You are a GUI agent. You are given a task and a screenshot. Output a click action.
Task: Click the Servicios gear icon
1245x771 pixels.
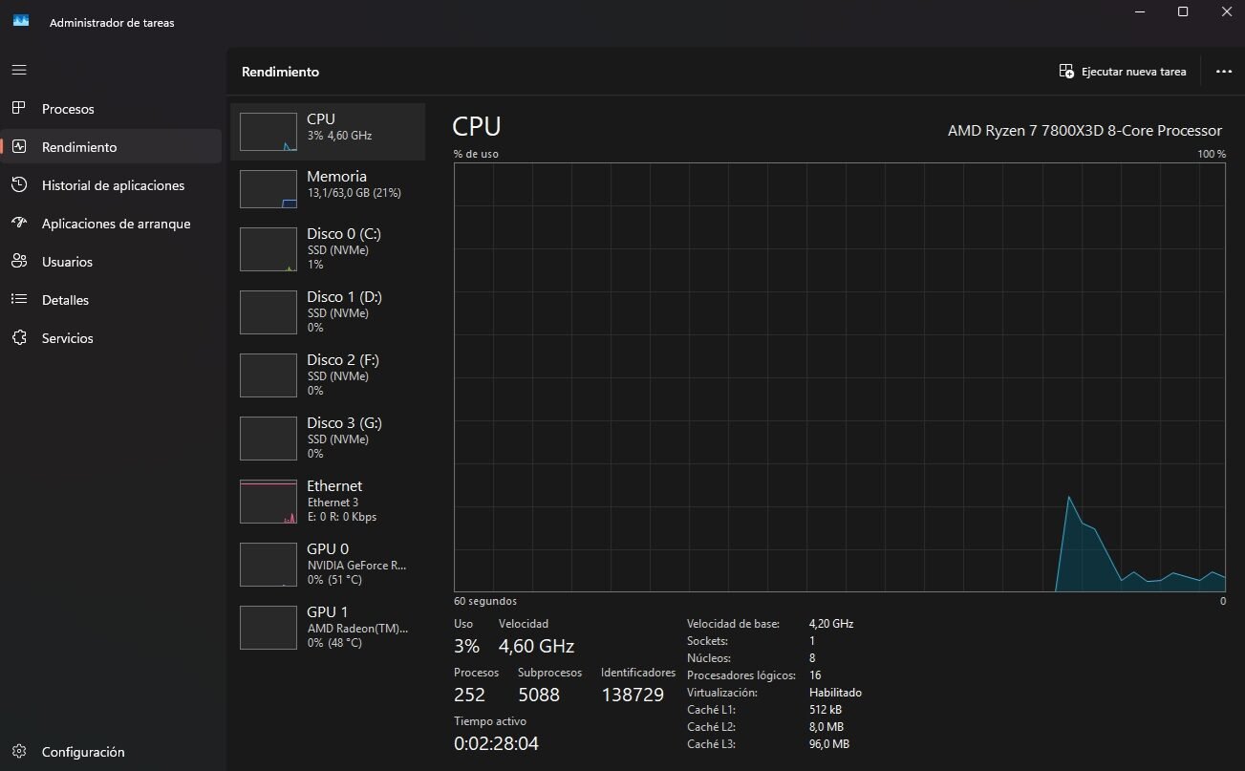pyautogui.click(x=19, y=337)
